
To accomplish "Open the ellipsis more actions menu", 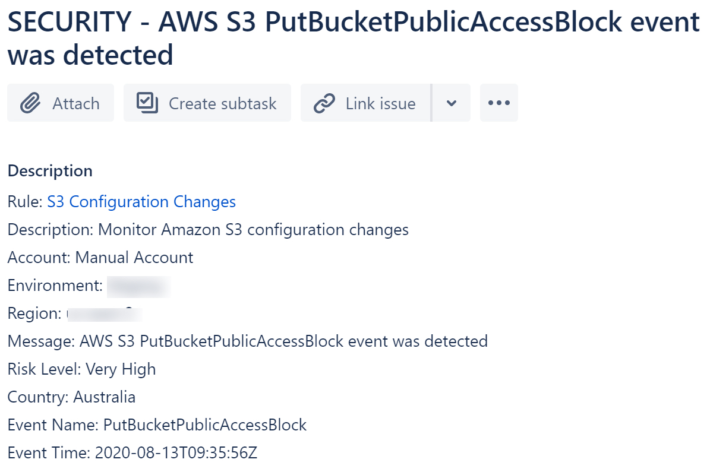I will coord(498,103).
